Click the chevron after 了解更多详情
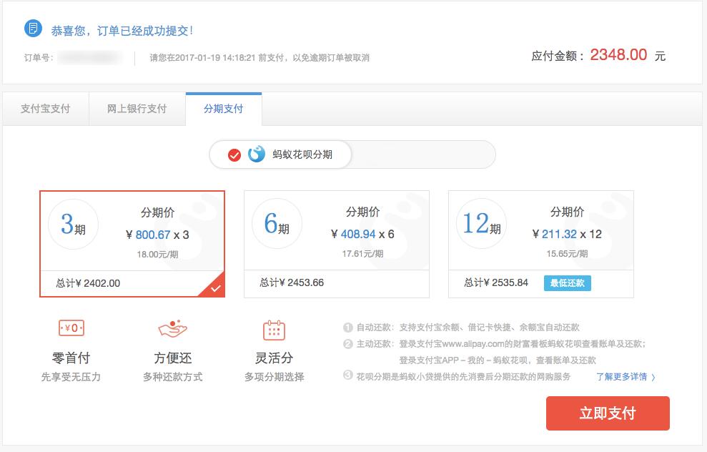This screenshot has width=707, height=452. tap(653, 378)
